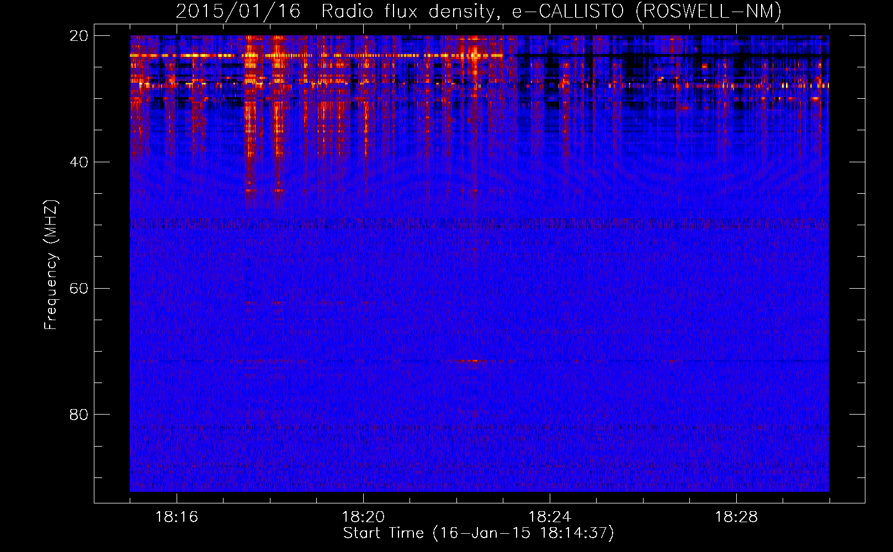The height and width of the screenshot is (552, 893).
Task: Click the 'Start Time (16-Jan-15 18:14:37)' x-axis label
Action: click(x=479, y=533)
